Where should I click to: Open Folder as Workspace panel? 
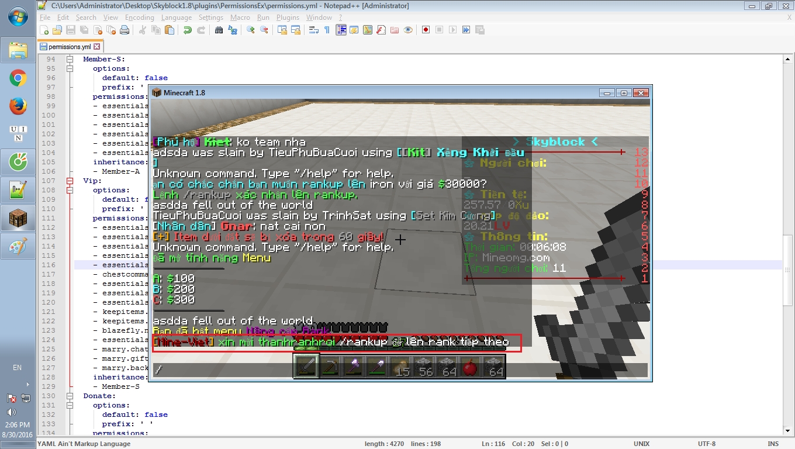click(394, 30)
